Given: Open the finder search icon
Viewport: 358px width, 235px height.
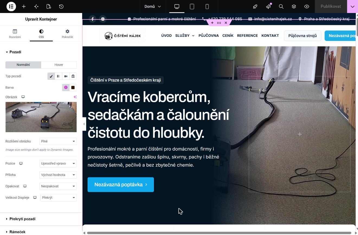Looking at the screenshot, I should point(281,6).
